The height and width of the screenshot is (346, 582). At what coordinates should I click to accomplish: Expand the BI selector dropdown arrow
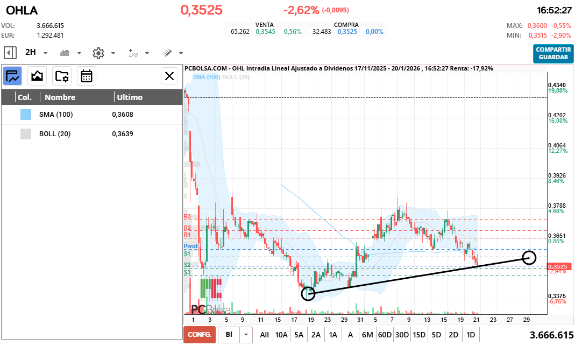pyautogui.click(x=246, y=335)
